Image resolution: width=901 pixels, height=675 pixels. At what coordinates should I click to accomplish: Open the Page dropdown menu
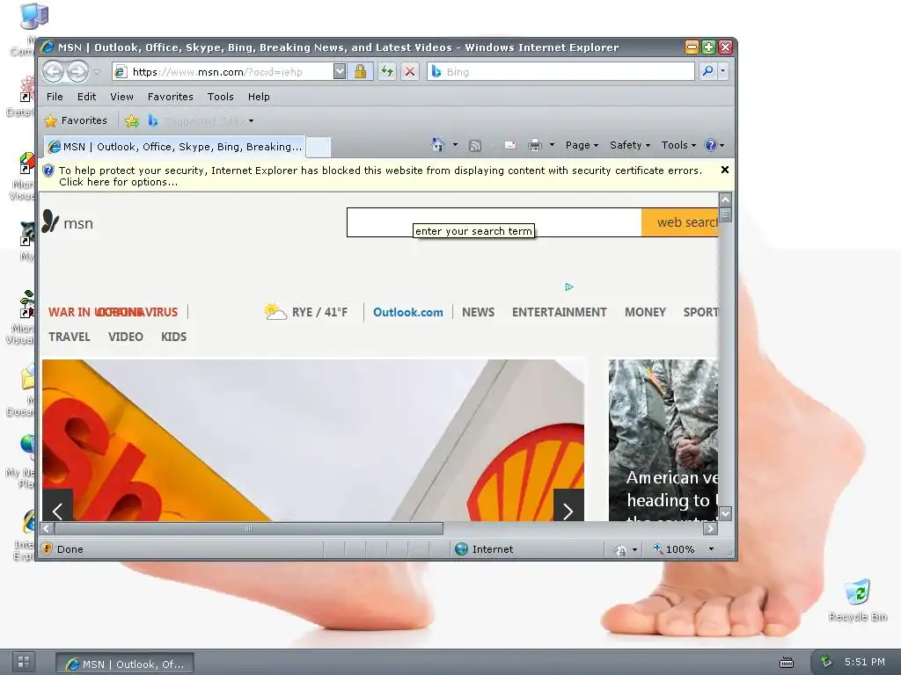pos(582,145)
